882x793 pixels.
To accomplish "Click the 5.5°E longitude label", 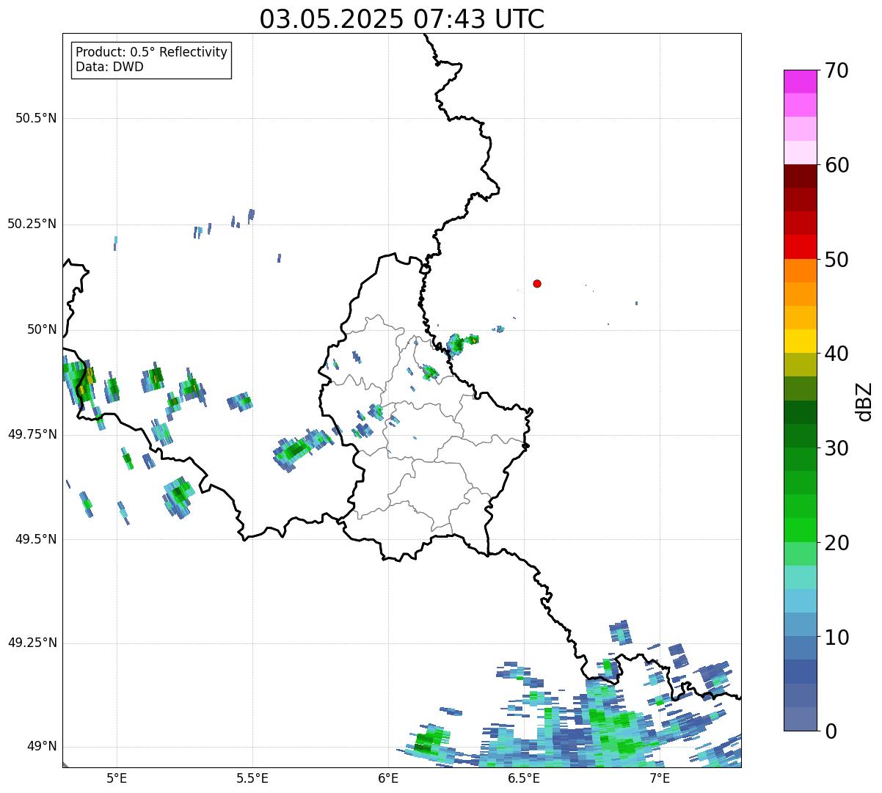I will click(252, 778).
